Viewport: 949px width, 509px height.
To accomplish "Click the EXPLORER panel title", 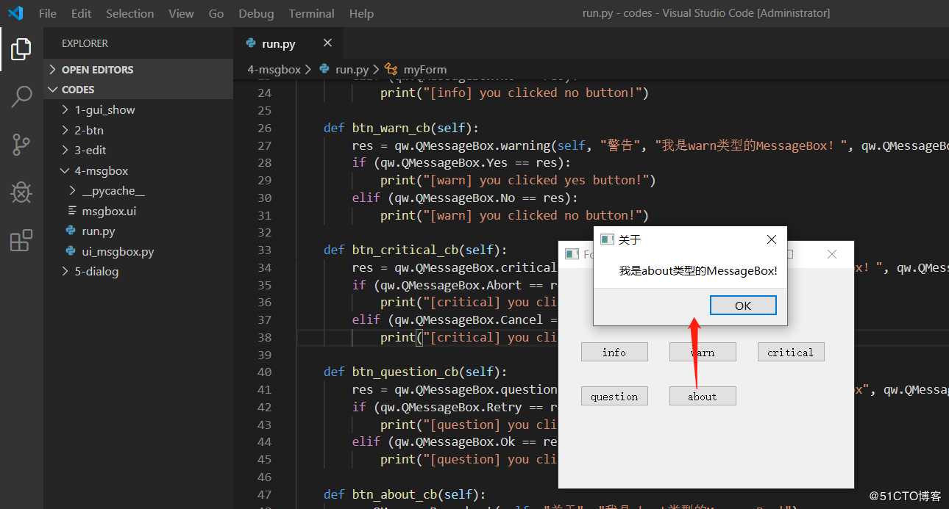I will [x=85, y=43].
